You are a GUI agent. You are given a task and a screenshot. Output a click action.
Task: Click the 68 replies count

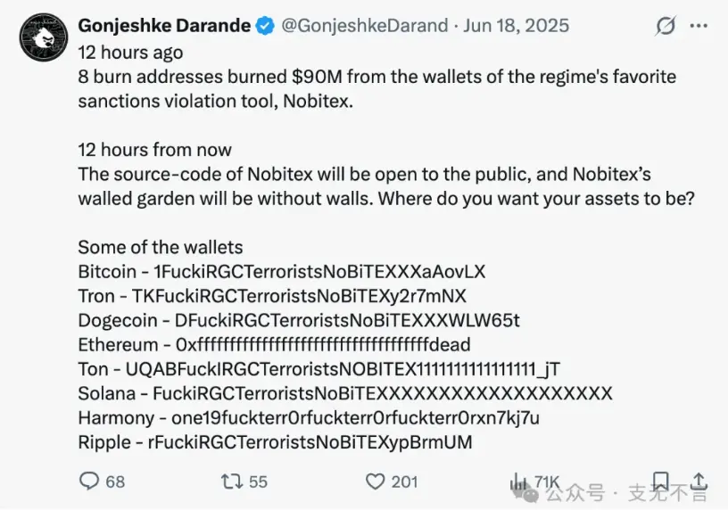tap(115, 481)
